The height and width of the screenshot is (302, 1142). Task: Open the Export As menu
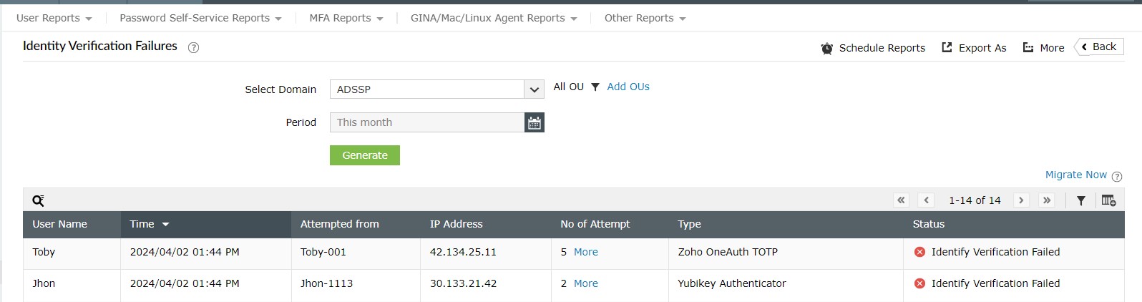974,48
